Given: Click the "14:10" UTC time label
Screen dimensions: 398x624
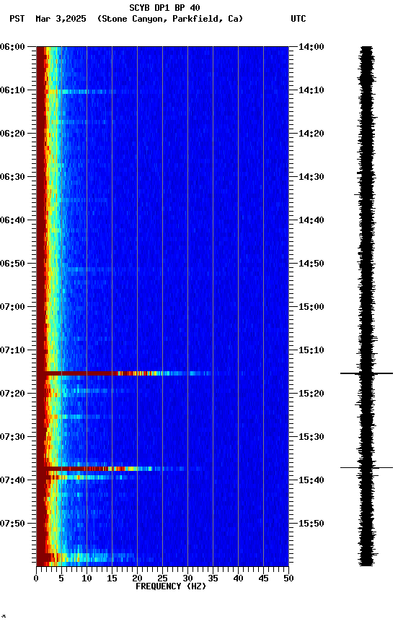Looking at the screenshot, I should [311, 90].
